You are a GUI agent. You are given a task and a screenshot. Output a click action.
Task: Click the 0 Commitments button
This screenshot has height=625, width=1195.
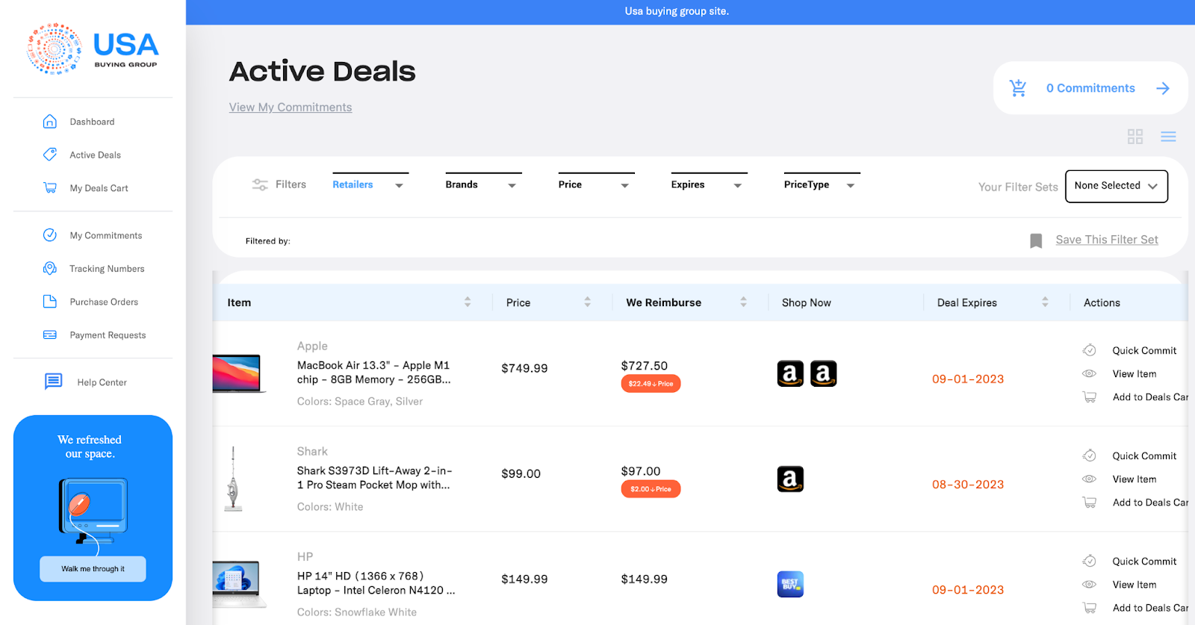1090,88
